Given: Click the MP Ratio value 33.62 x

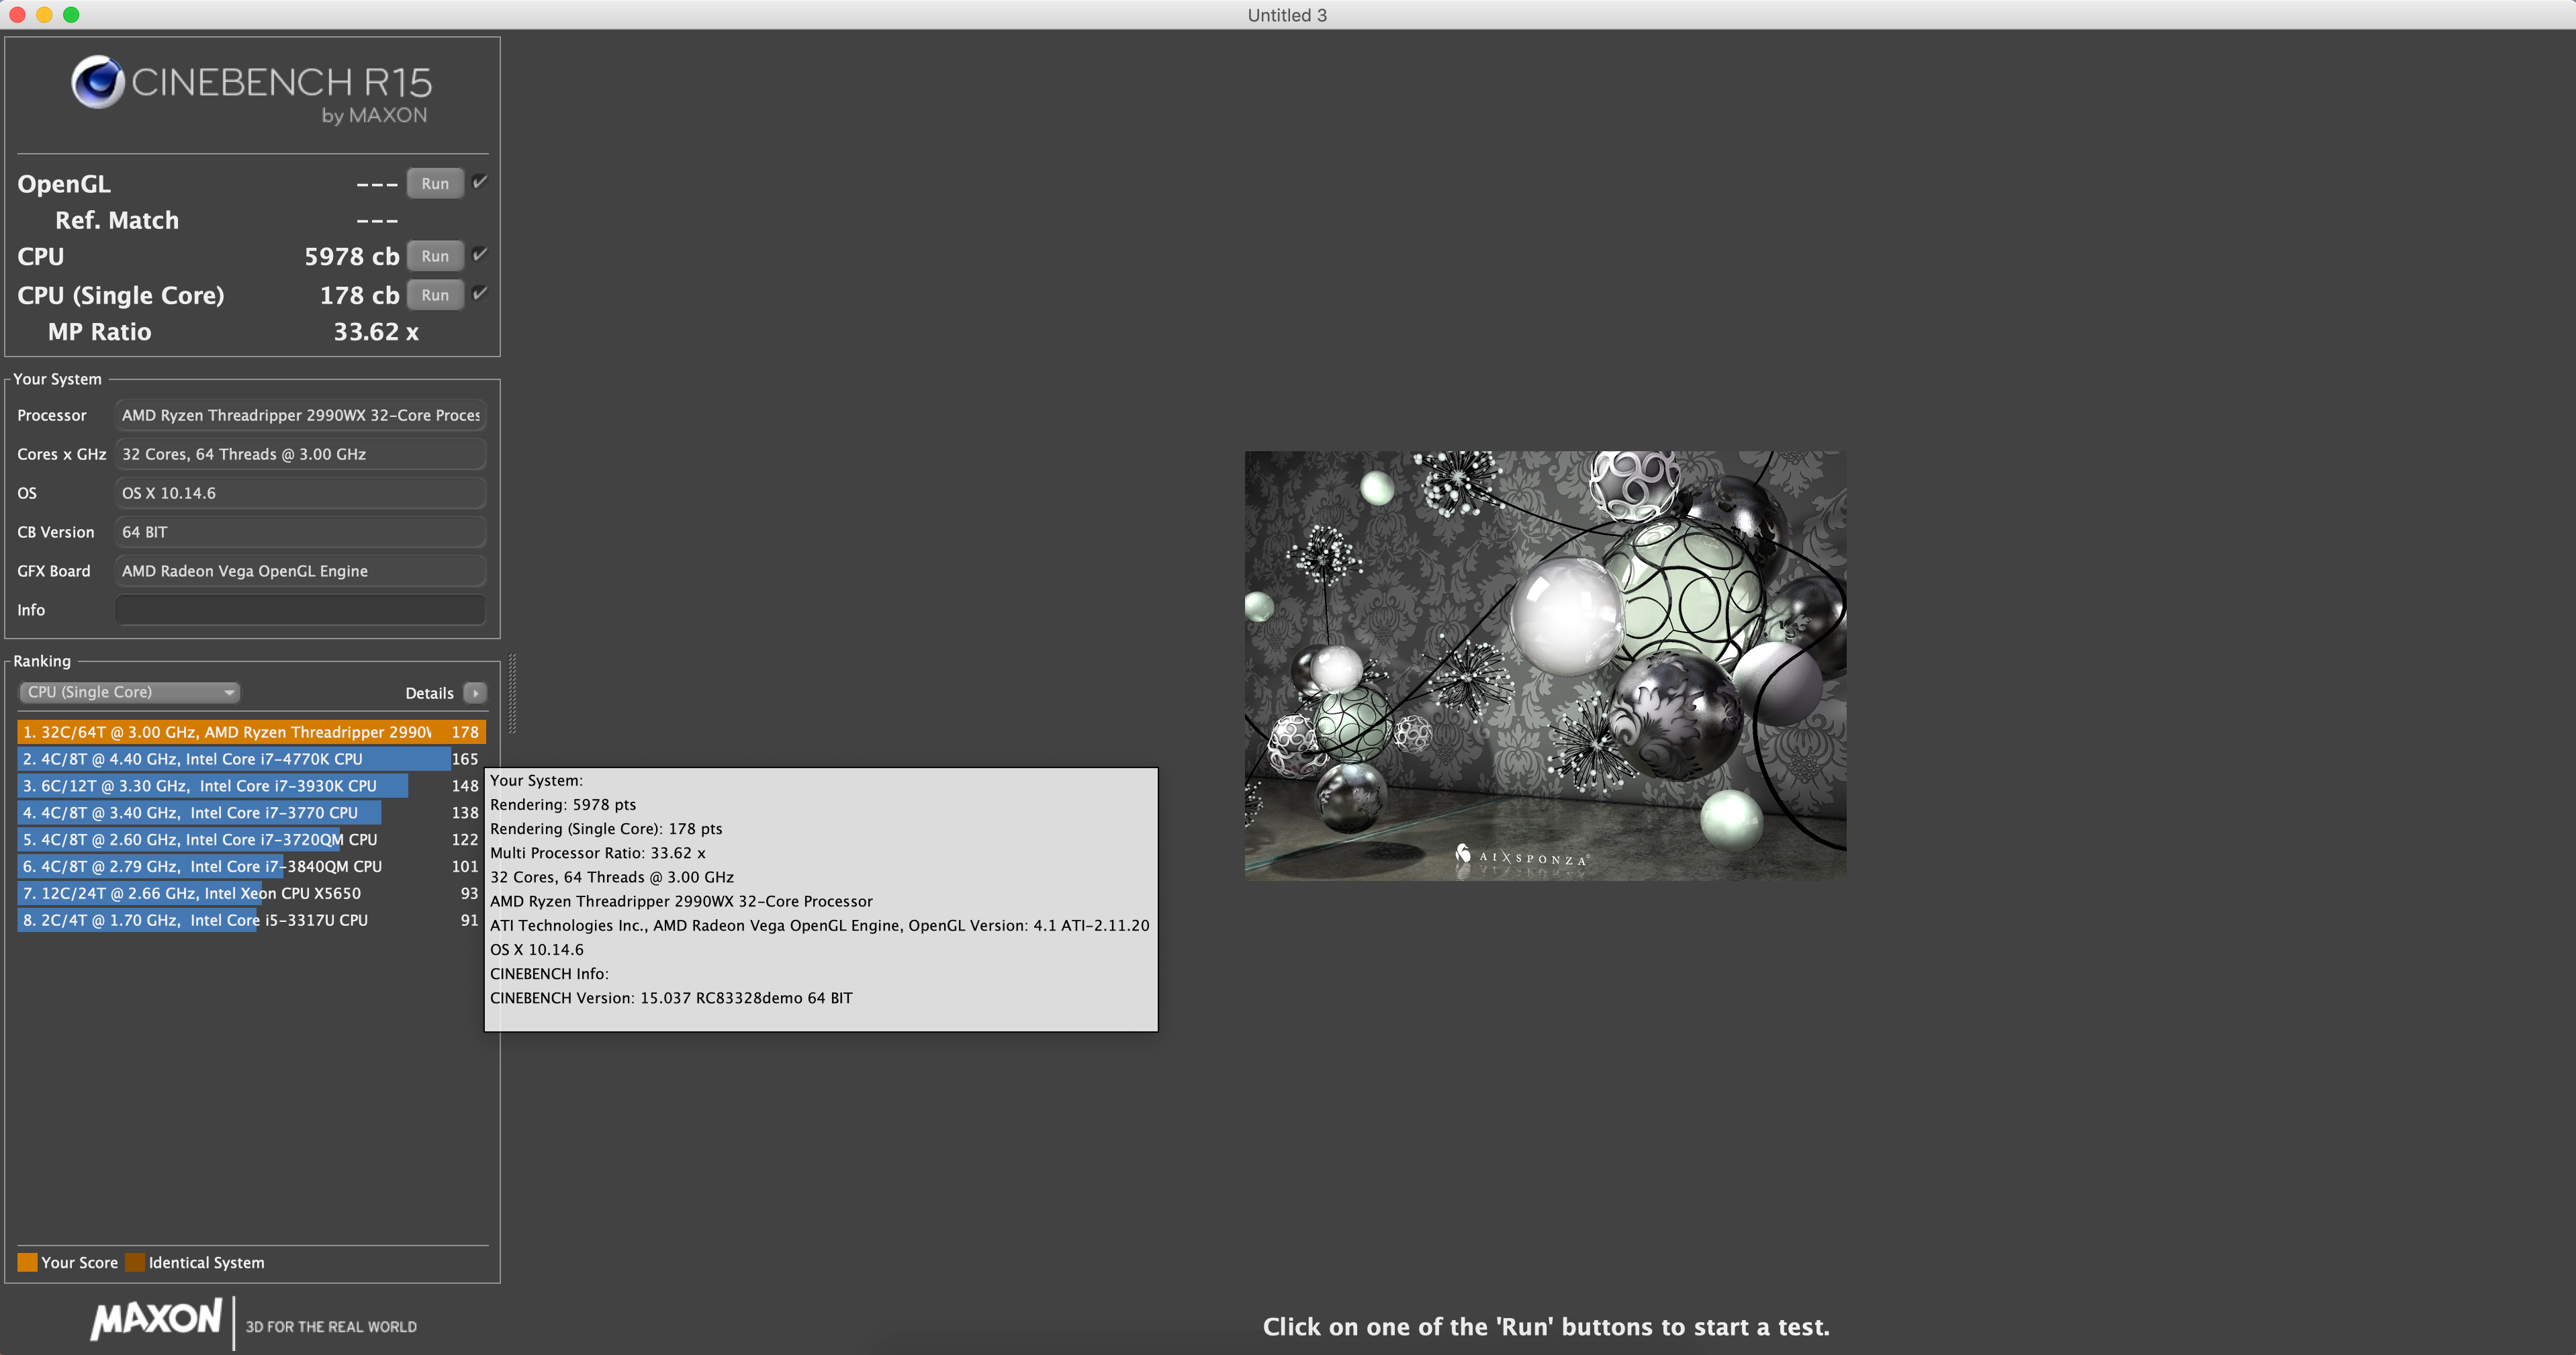Looking at the screenshot, I should click(376, 332).
